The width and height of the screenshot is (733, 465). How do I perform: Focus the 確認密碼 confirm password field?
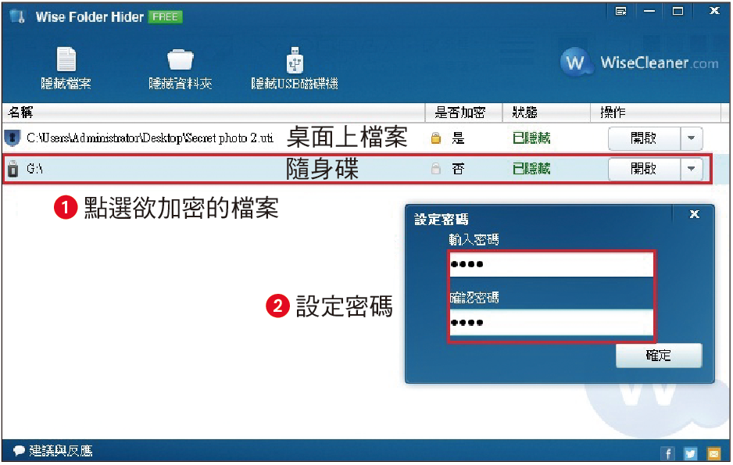pyautogui.click(x=551, y=323)
